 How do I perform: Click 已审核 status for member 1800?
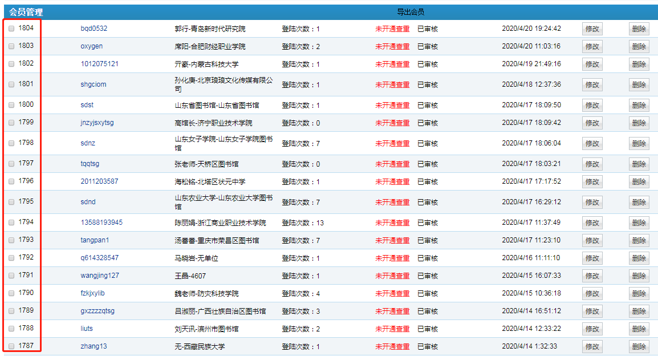pyautogui.click(x=428, y=105)
